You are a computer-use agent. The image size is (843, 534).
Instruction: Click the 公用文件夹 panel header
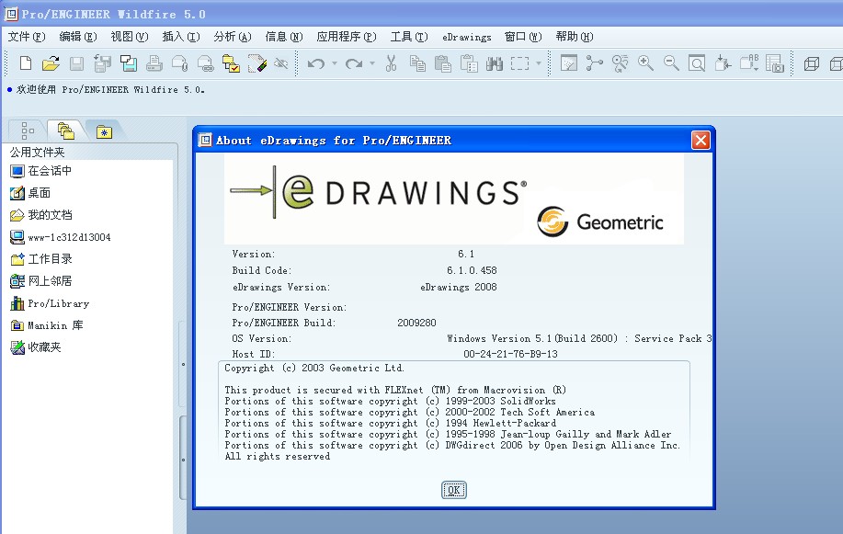37,153
